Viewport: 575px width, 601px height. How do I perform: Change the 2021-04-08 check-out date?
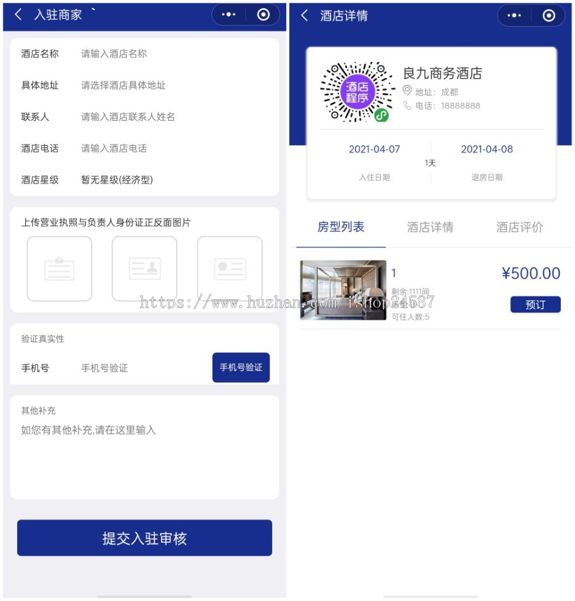(x=486, y=149)
